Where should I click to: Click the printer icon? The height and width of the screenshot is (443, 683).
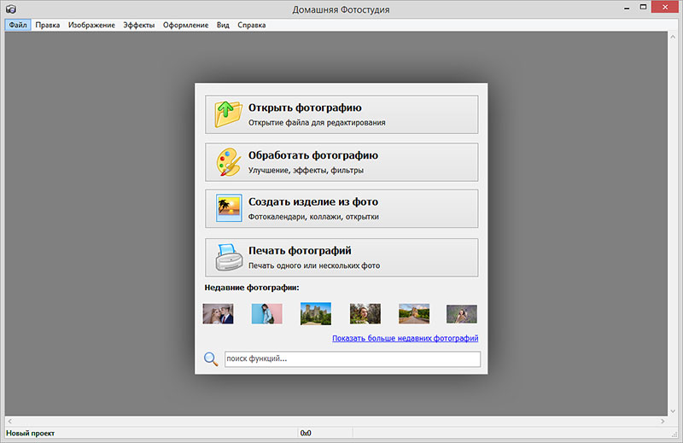coord(229,257)
